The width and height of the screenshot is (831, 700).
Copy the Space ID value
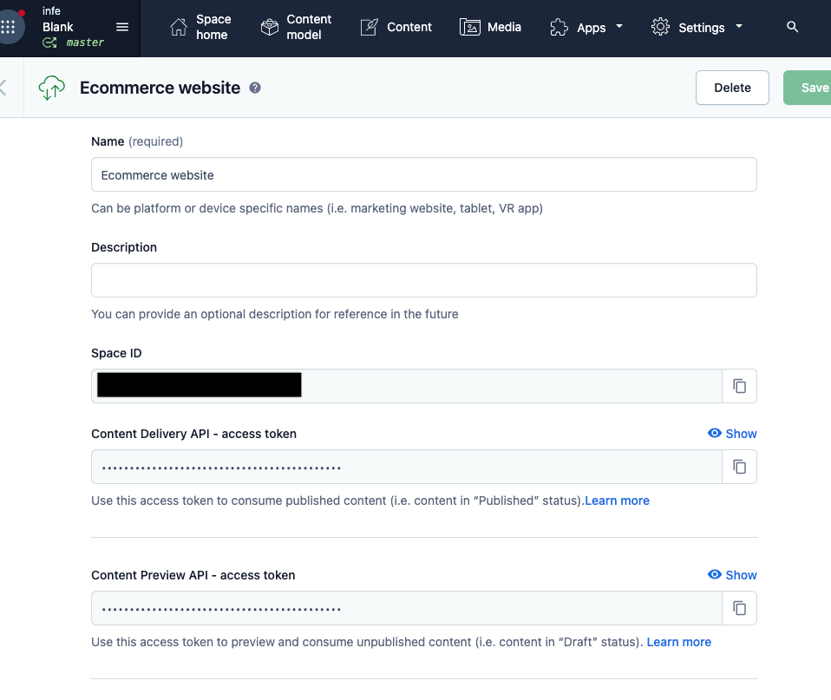pos(739,386)
